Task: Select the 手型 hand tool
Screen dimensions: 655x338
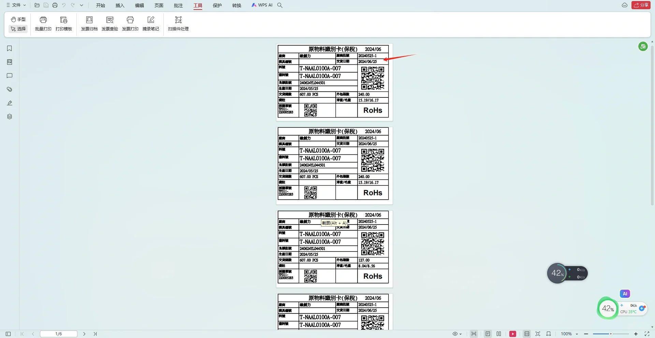Action: point(18,19)
